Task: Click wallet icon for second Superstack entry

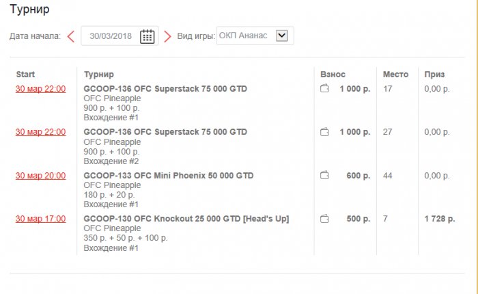Action: pyautogui.click(x=325, y=132)
